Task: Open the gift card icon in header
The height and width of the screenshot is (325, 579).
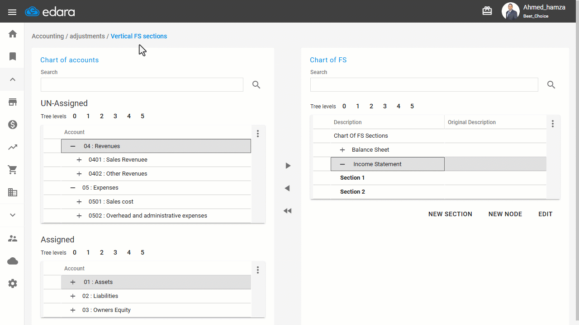Action: point(487,11)
